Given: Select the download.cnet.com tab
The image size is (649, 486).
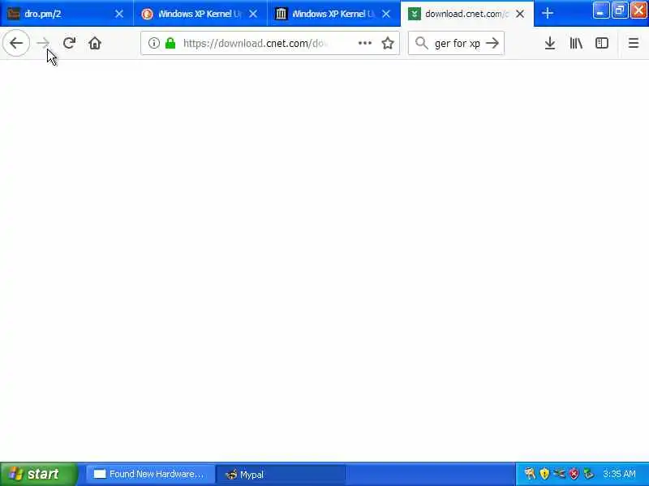Looking at the screenshot, I should (x=467, y=14).
